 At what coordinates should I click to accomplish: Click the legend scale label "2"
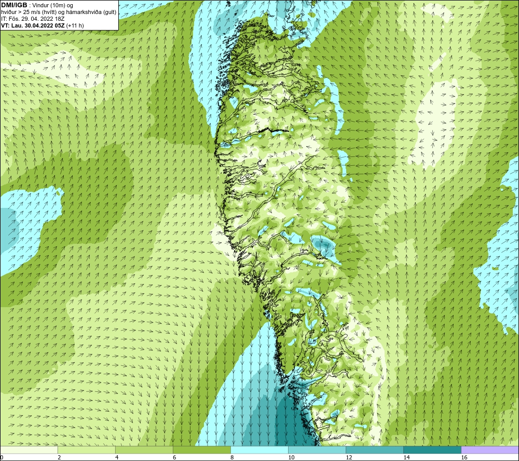point(59,457)
